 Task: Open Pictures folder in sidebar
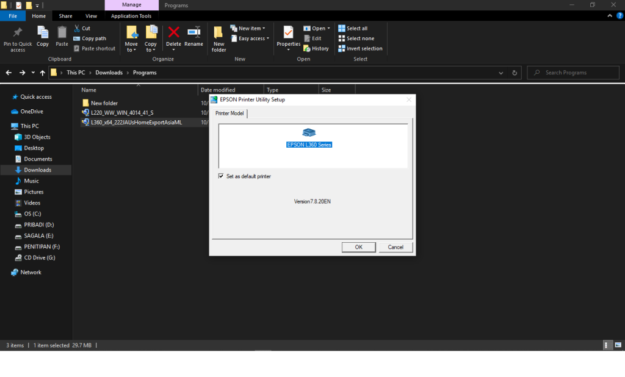pos(29,192)
